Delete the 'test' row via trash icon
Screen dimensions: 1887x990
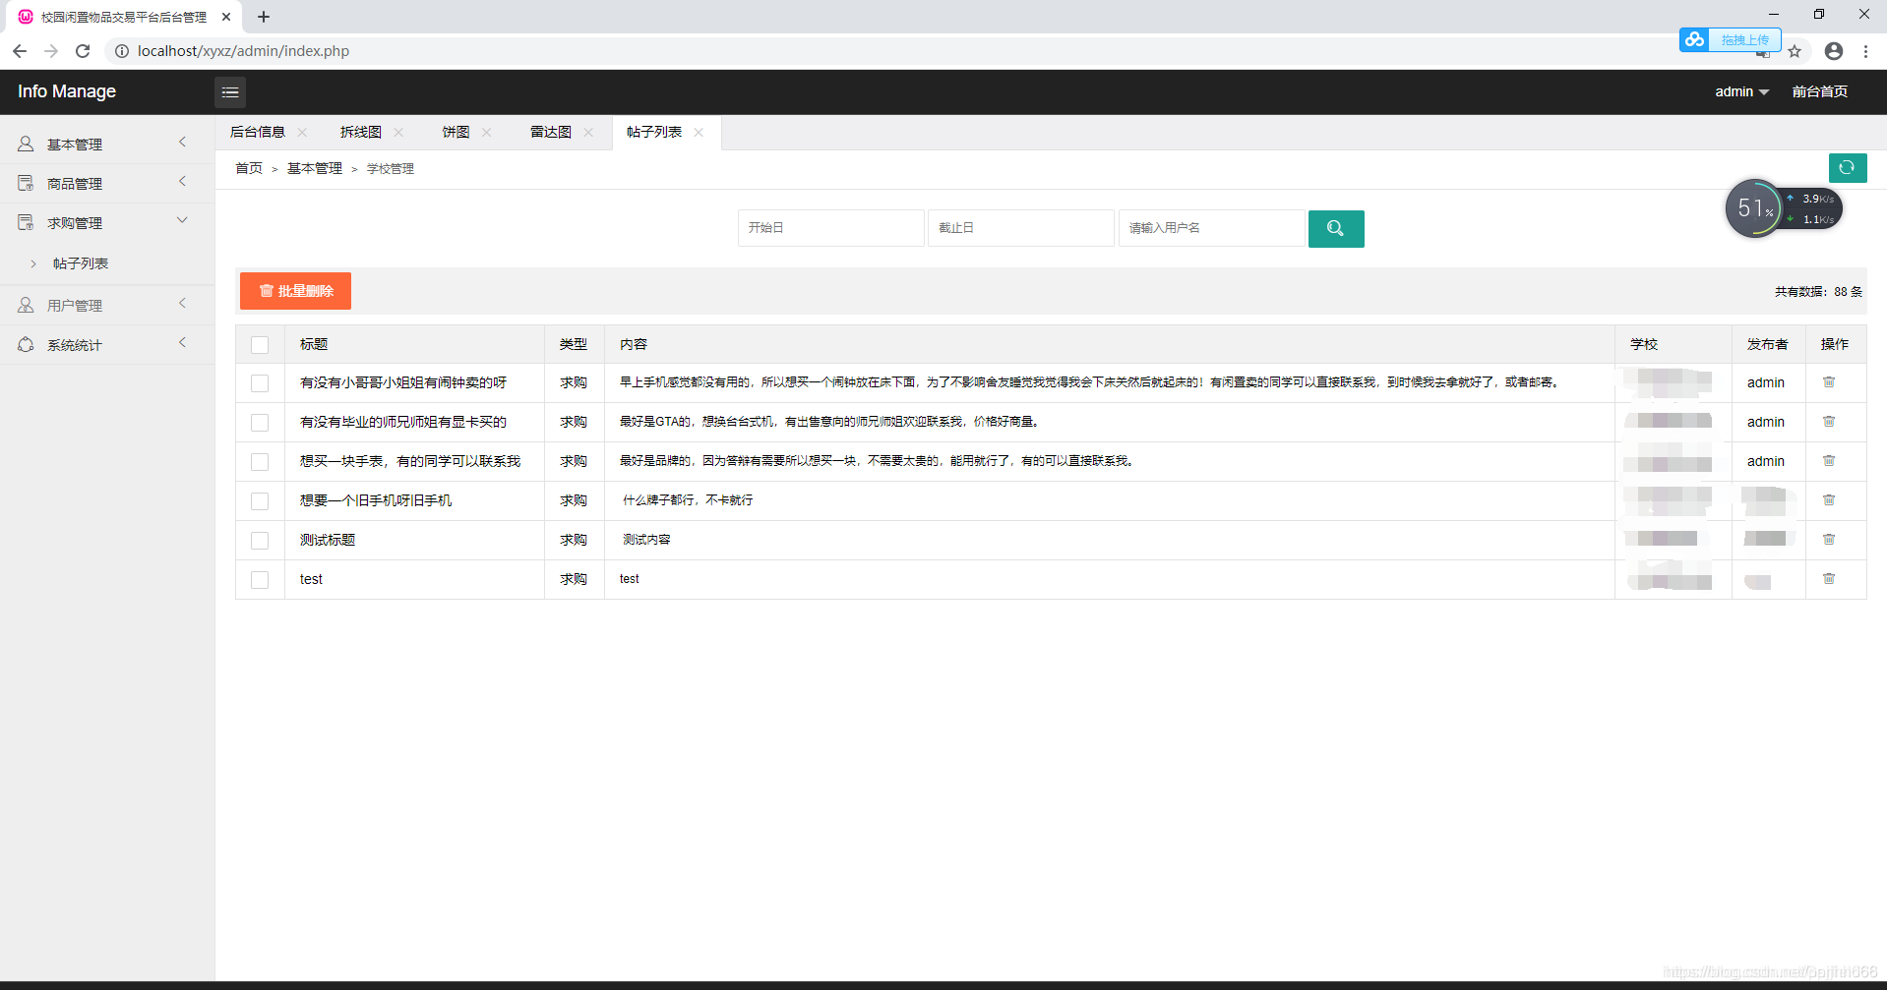[1828, 579]
